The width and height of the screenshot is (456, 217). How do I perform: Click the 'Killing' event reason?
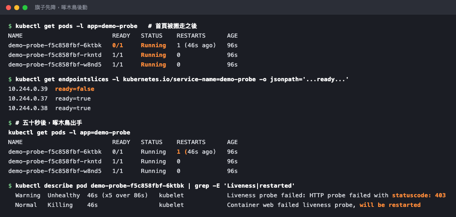click(60, 205)
